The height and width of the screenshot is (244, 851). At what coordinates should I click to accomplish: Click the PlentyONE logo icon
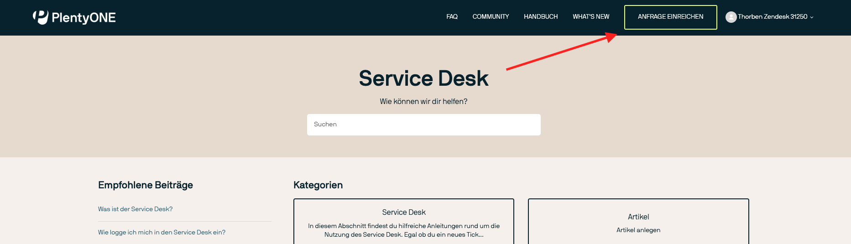click(x=41, y=17)
